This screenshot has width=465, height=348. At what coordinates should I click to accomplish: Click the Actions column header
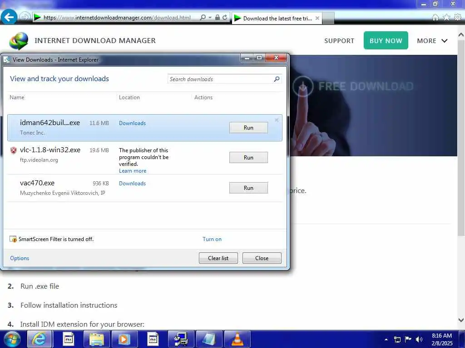tap(203, 97)
